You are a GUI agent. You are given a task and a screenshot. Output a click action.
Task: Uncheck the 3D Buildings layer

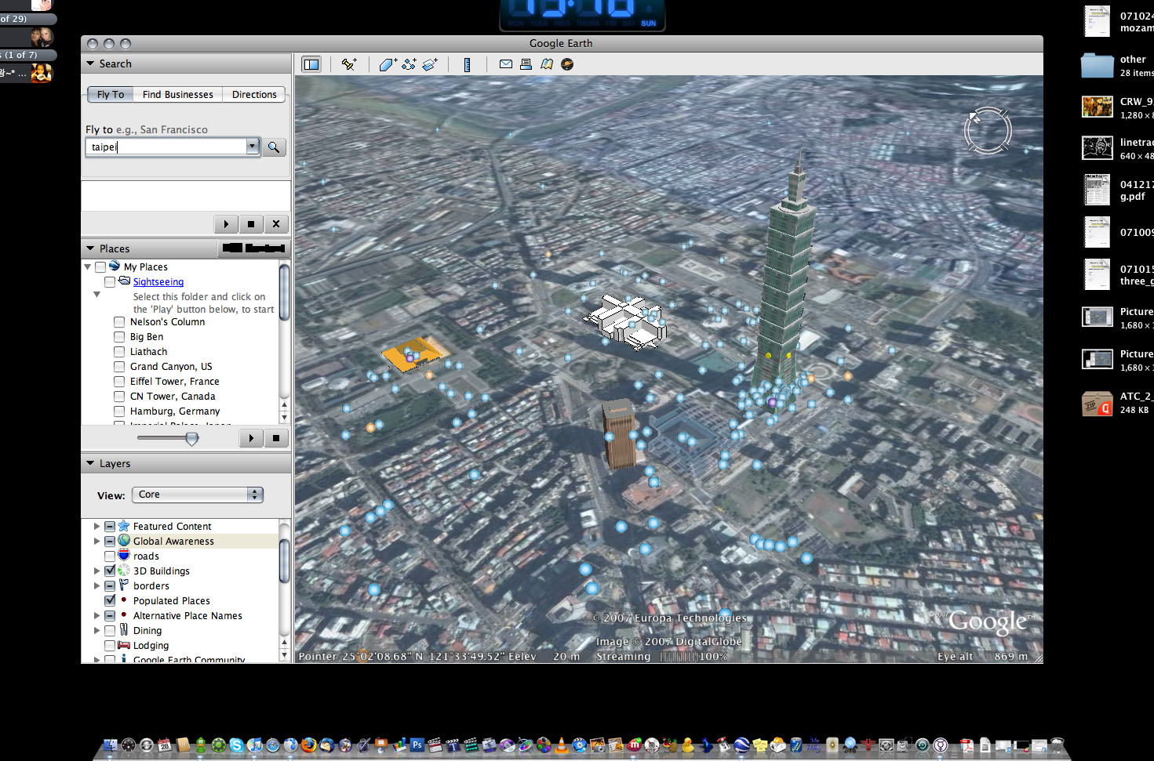click(x=110, y=571)
